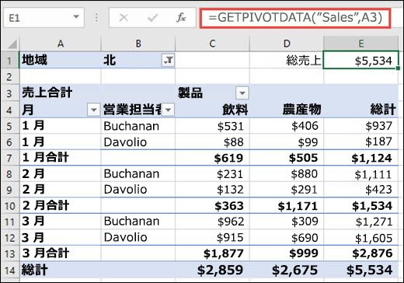Click the $619 subtotal cell
Image resolution: width=404 pixels, height=283 pixels.
pos(212,158)
